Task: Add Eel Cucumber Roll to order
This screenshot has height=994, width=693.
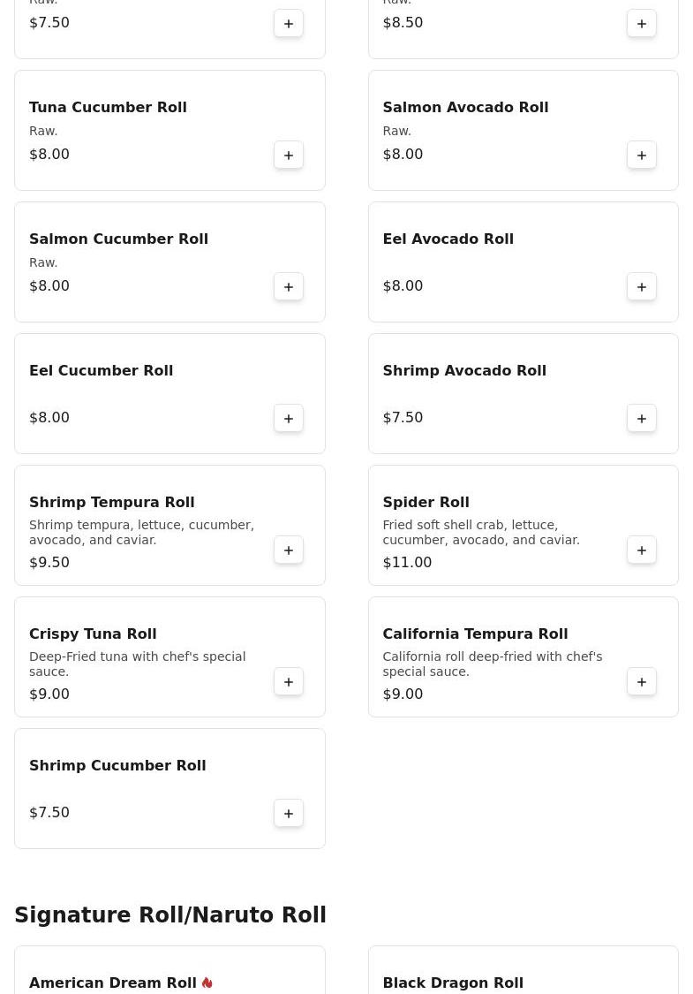Action: pos(289,418)
